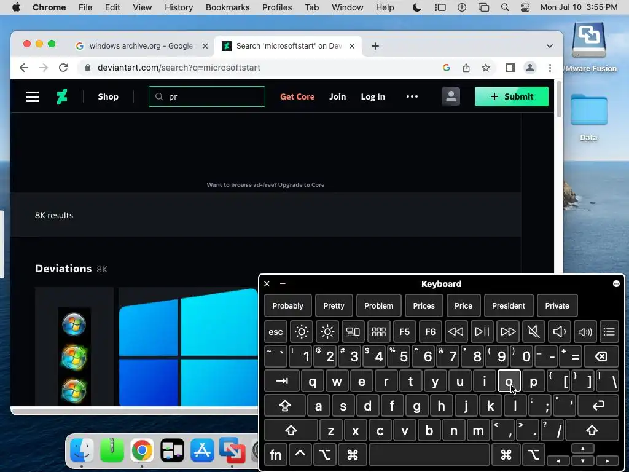View site info via the lock icon

point(88,68)
